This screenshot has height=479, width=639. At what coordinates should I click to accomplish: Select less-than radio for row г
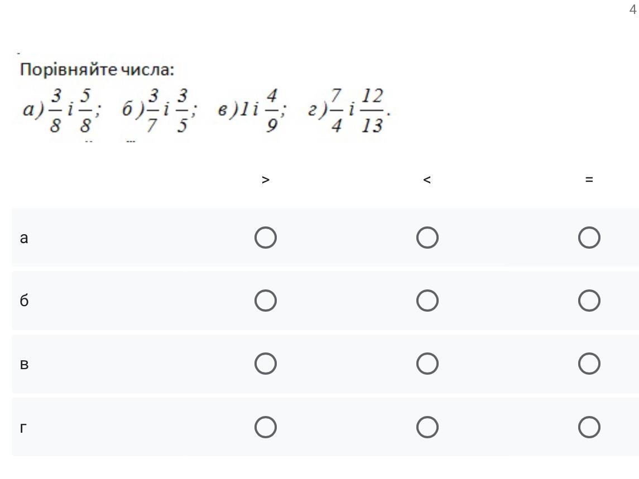[427, 427]
